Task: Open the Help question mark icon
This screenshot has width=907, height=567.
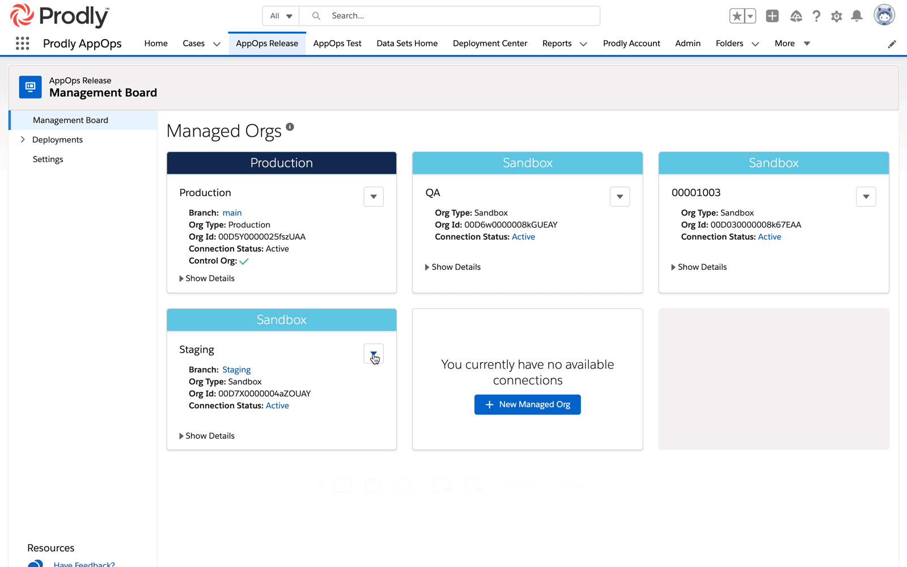Action: click(816, 16)
